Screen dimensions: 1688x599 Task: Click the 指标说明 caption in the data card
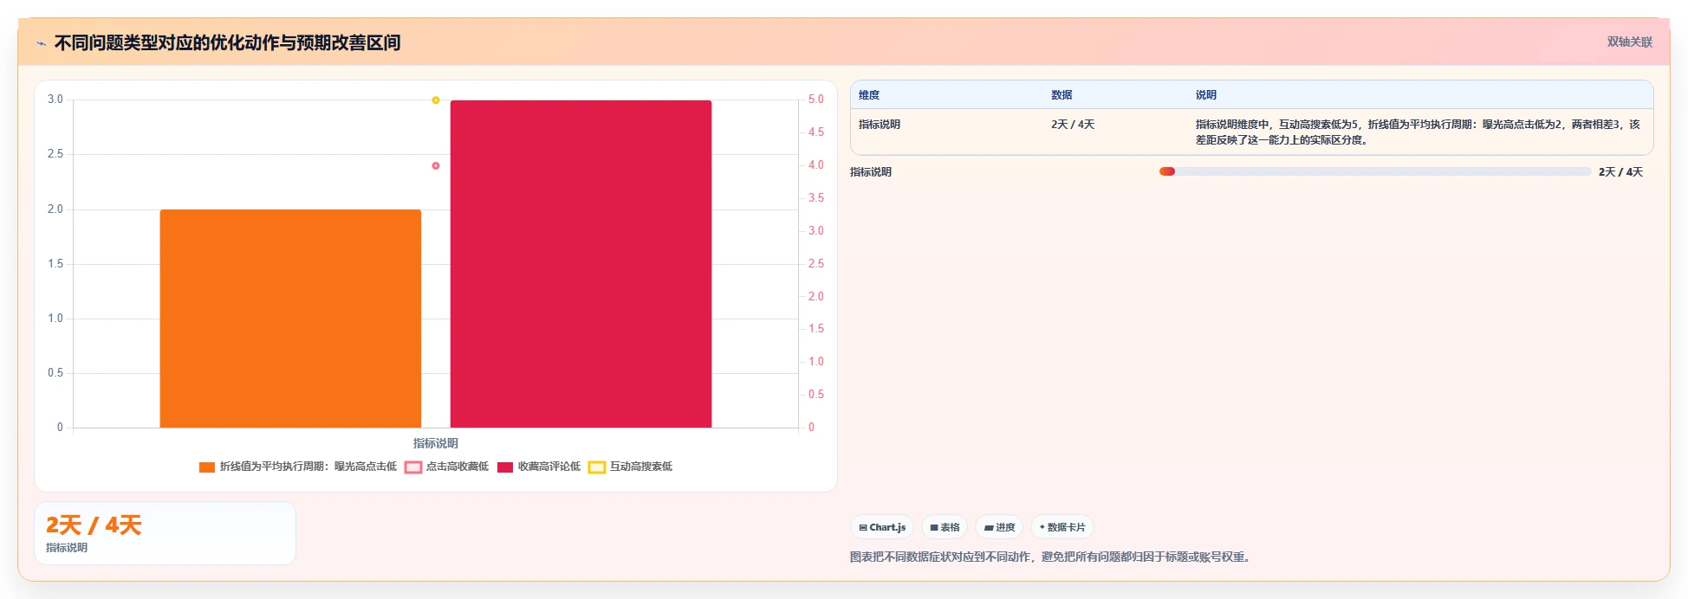(x=67, y=548)
